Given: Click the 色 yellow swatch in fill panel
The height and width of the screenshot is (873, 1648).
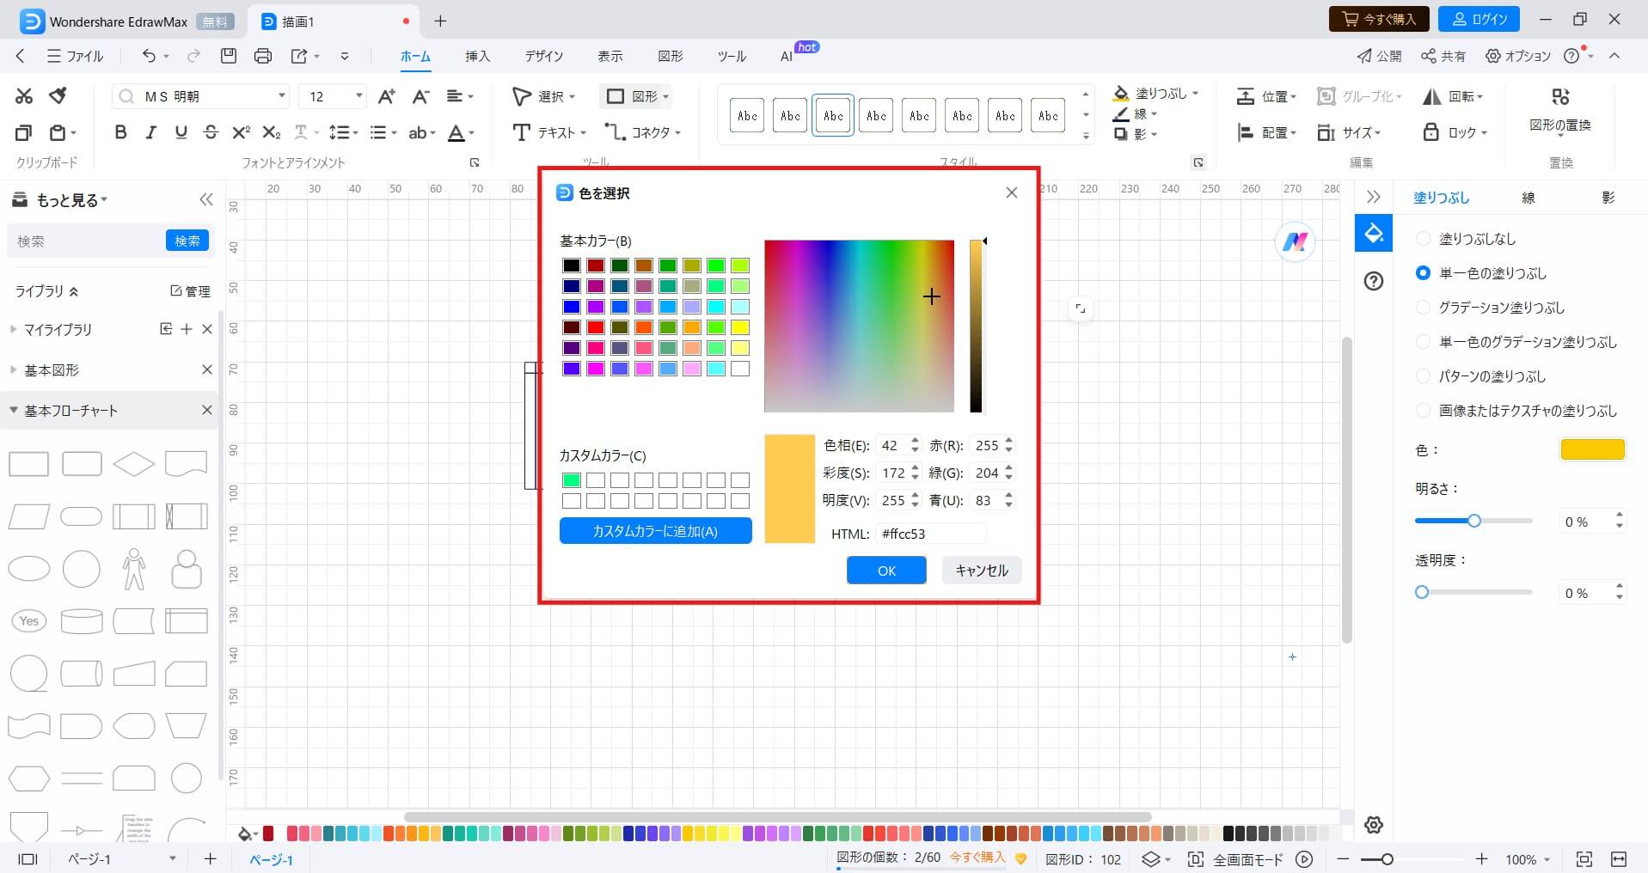Looking at the screenshot, I should 1593,449.
